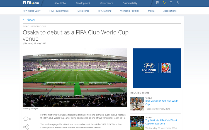Click the comments speech bubble icon

26,119
